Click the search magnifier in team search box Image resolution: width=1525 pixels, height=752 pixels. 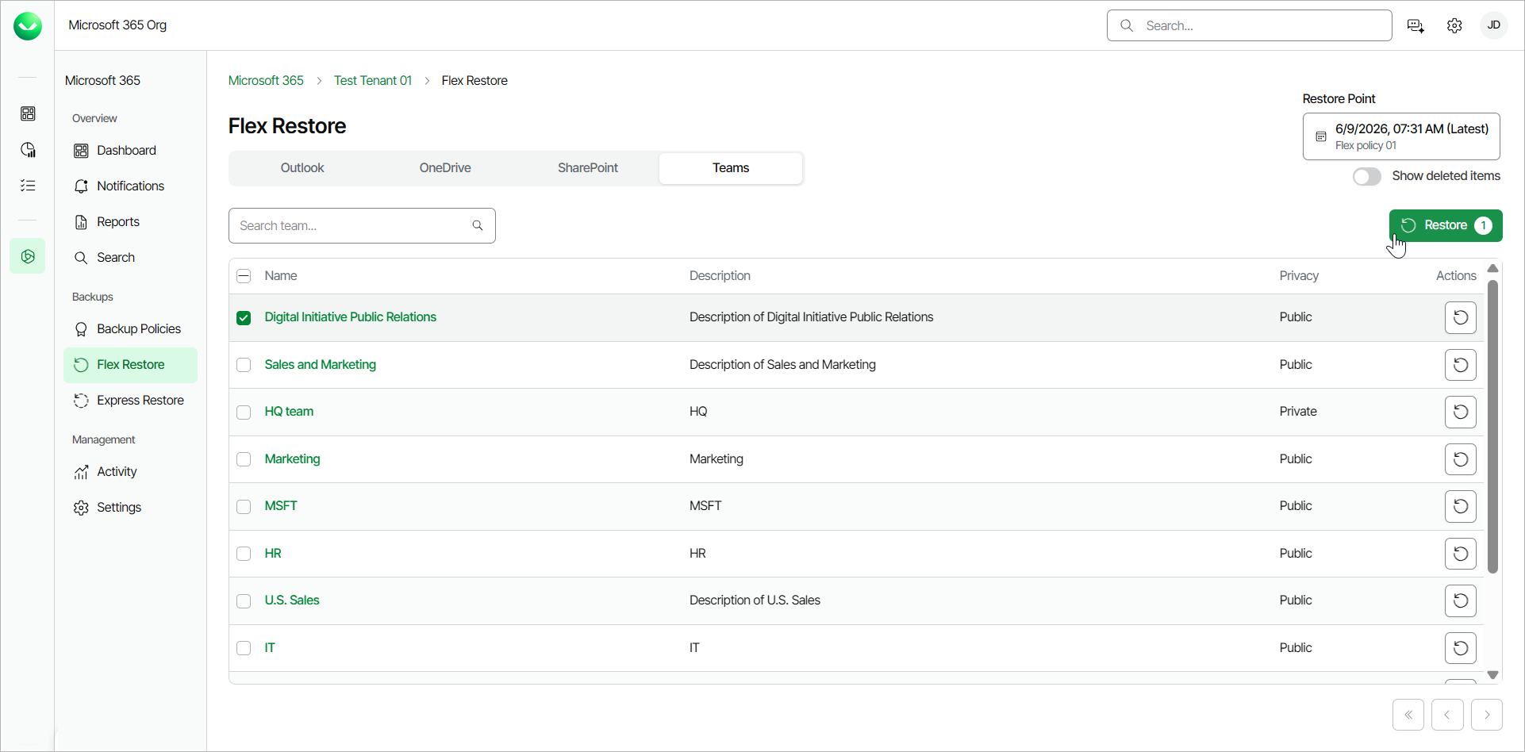pyautogui.click(x=478, y=225)
